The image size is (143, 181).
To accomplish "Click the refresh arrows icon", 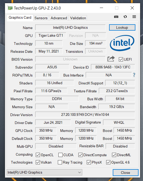I will [x=125, y=17].
